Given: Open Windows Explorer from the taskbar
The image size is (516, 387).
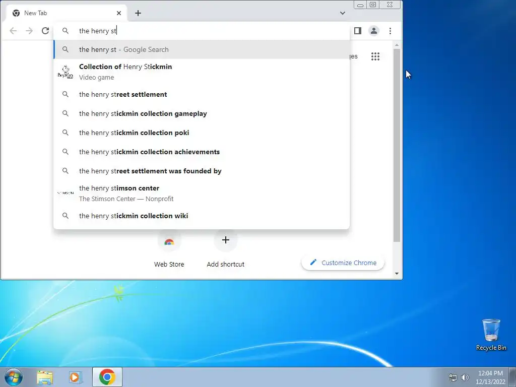Looking at the screenshot, I should [45, 377].
